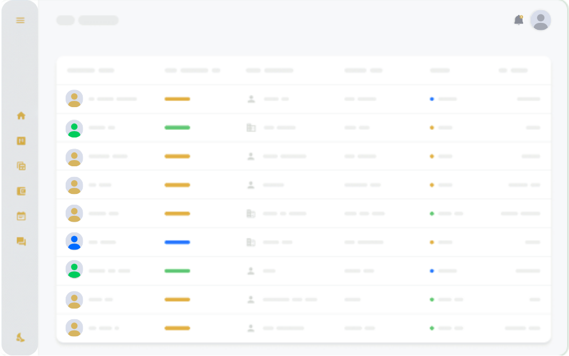Select the blue user avatar in the table

coord(74,241)
